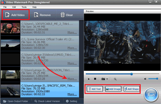Open More link for OBLIVION_Title1 video
This screenshot has width=161, height=104.
[72, 79]
